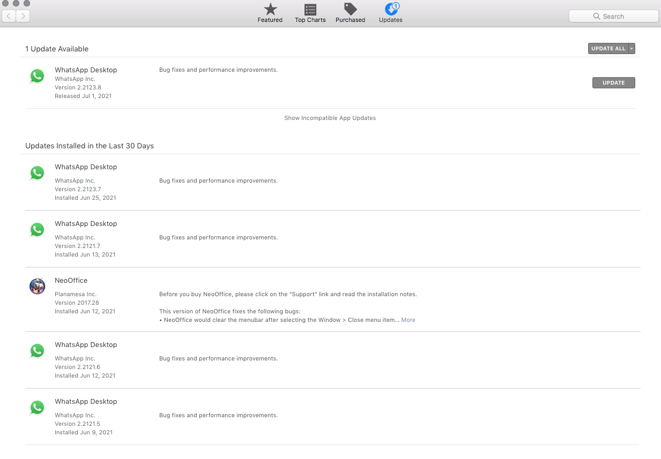Click the text Version 2017.28

pos(77,303)
